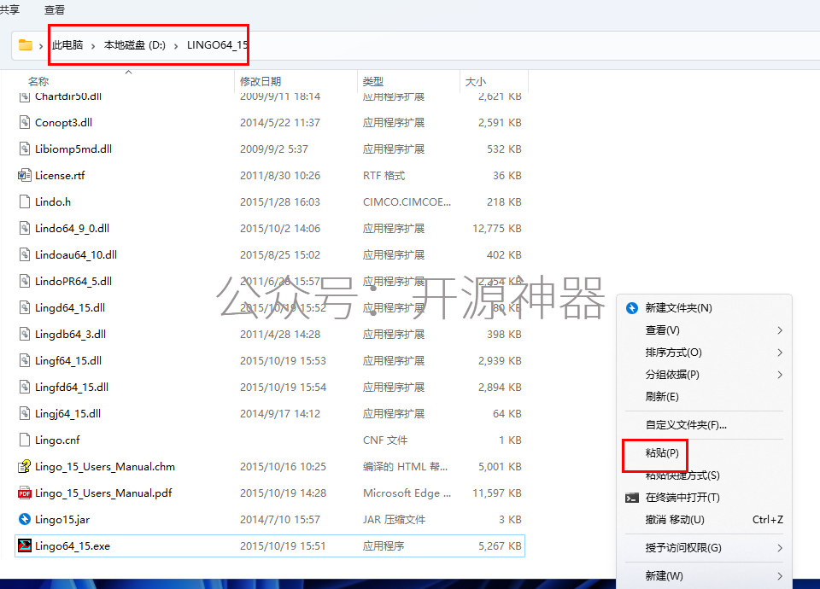
Task: Click the size 5,267 KB
Action: tap(500, 545)
